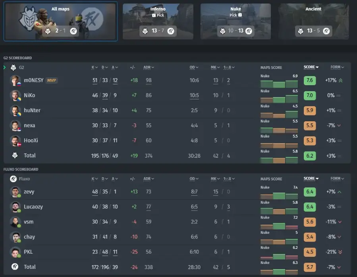Image resolution: width=357 pixels, height=277 pixels.
Task: Click the Fluxo team logo in scoreboard header
Action: pos(13,179)
